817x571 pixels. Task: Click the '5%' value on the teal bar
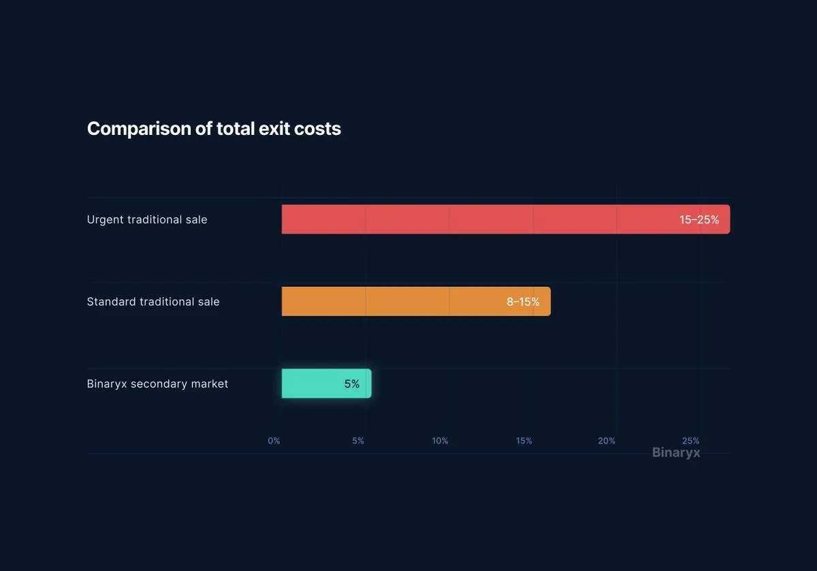(x=351, y=384)
